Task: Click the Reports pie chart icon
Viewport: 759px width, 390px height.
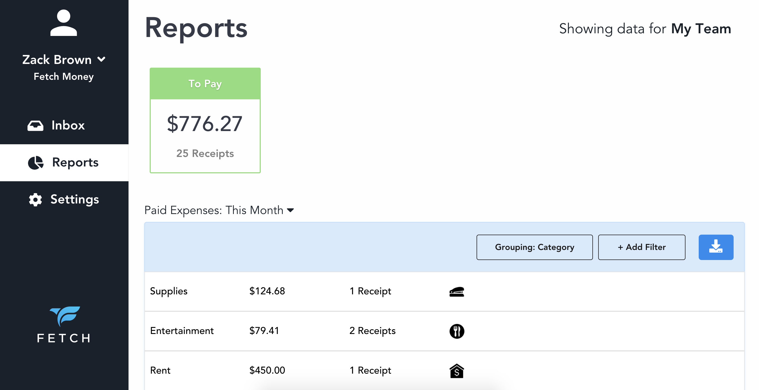Action: coord(36,163)
